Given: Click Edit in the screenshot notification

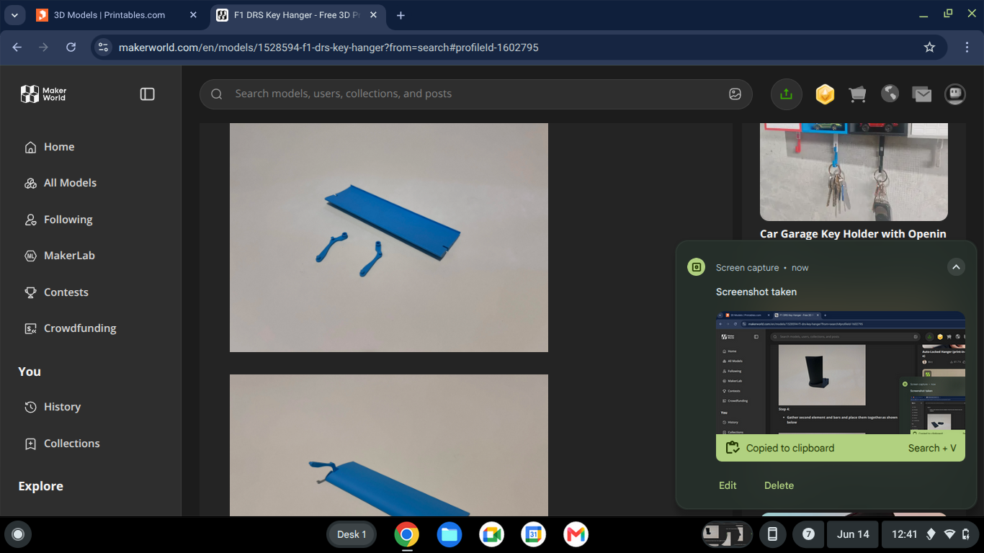Looking at the screenshot, I should (x=728, y=485).
